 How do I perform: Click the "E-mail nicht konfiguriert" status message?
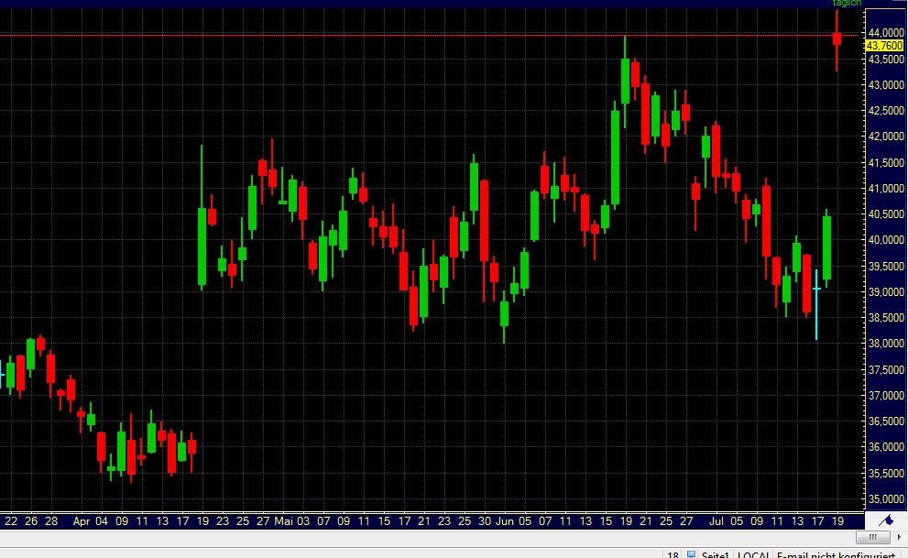point(836,554)
